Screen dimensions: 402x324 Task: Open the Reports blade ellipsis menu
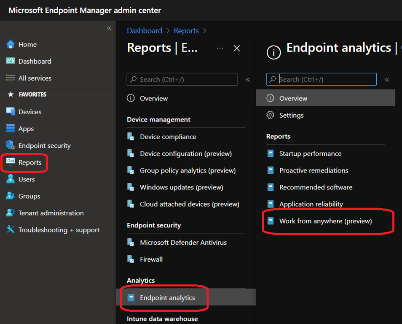click(x=220, y=49)
